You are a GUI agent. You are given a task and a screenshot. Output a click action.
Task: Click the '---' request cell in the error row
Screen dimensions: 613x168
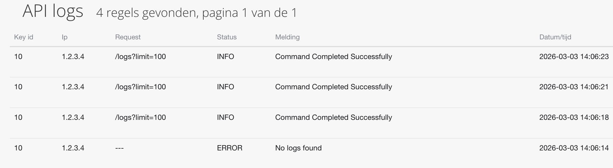pos(119,148)
